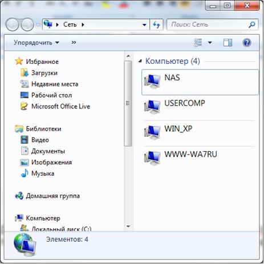Click the Изображения library icon

(x=25, y=163)
